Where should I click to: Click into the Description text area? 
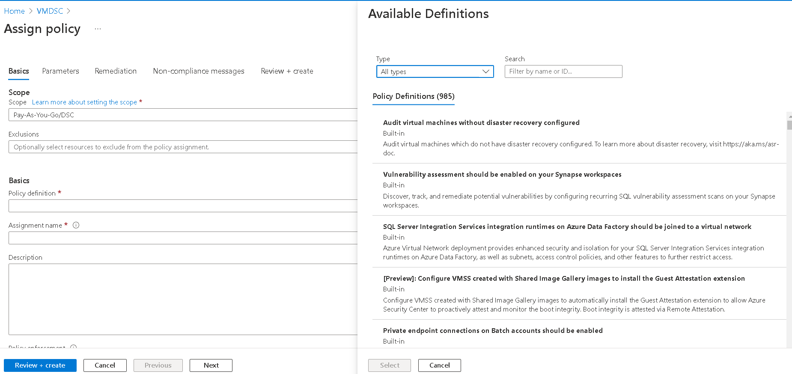(183, 299)
